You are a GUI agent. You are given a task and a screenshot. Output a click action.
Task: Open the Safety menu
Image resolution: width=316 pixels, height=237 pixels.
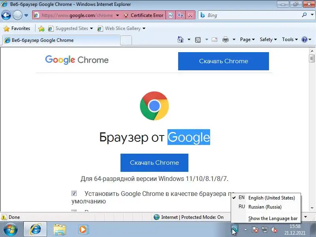pyautogui.click(x=268, y=39)
